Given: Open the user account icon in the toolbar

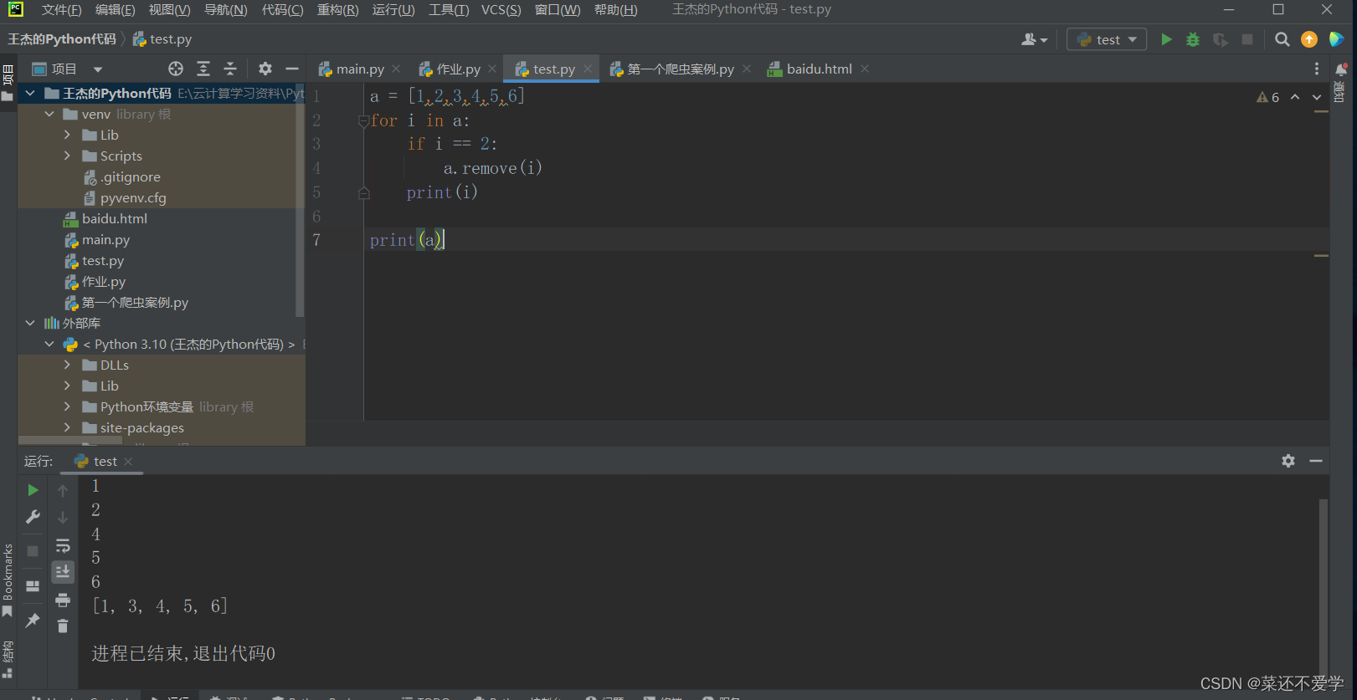Looking at the screenshot, I should pos(1034,39).
